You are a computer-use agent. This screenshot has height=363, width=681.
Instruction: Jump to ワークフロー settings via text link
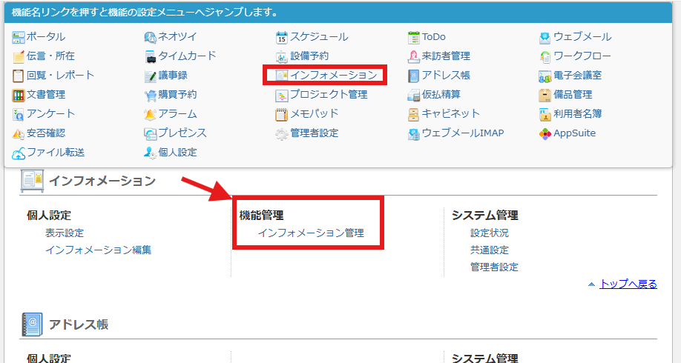[582, 56]
